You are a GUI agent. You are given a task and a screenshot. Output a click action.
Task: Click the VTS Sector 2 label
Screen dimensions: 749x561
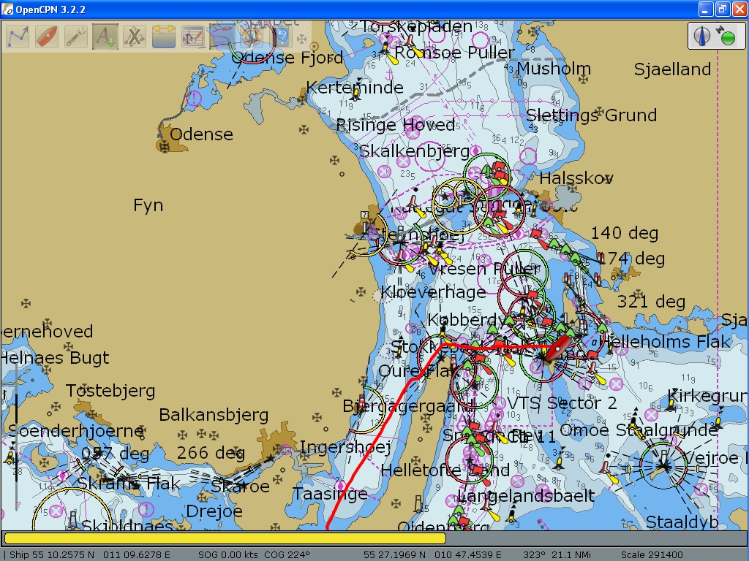coord(562,403)
